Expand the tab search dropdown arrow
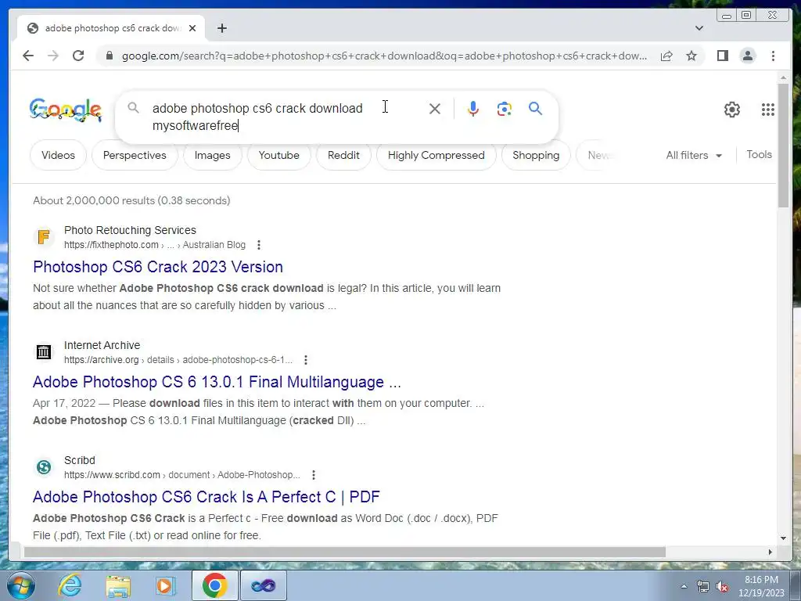 point(699,28)
